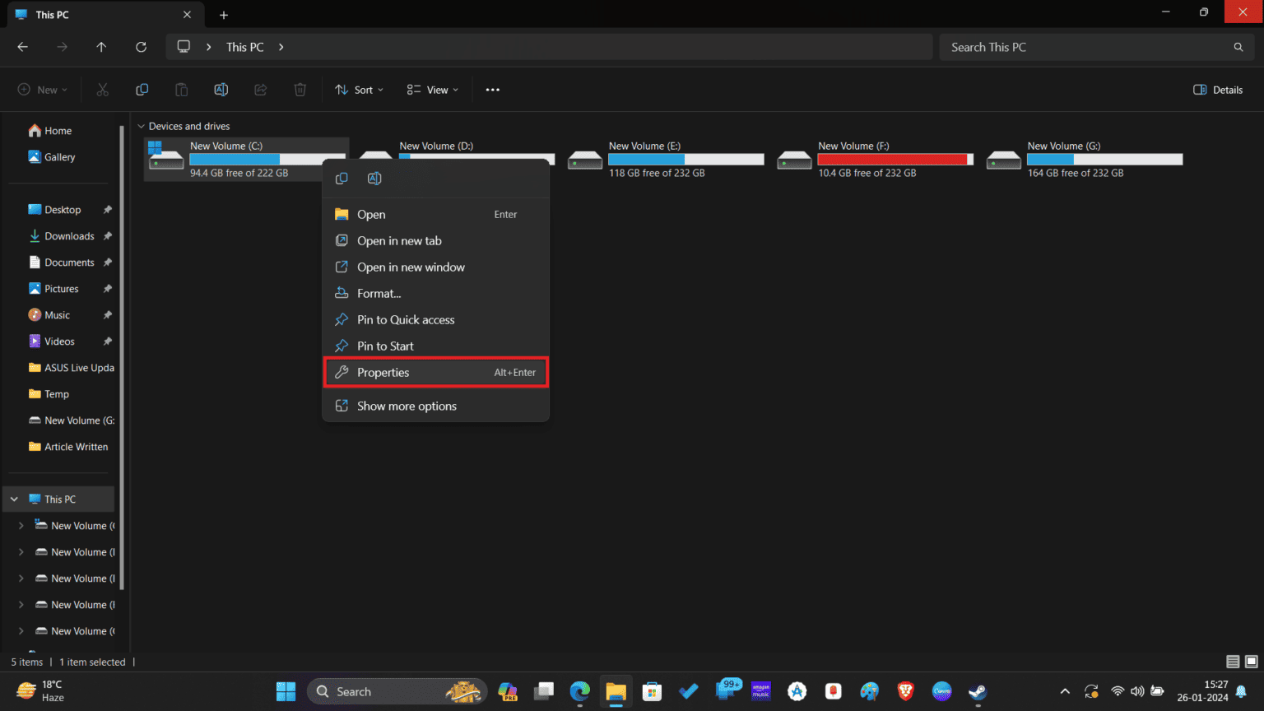The width and height of the screenshot is (1264, 711).
Task: Select the Cut icon in the toolbar
Action: pos(102,89)
